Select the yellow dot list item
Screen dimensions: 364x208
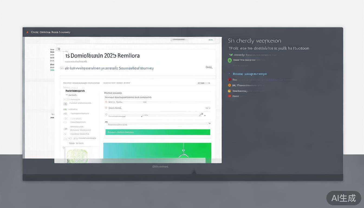229,91
